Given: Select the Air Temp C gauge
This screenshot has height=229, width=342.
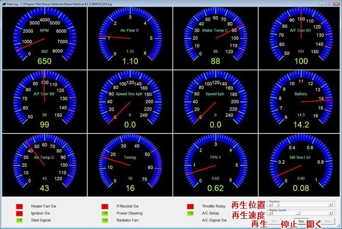Looking at the screenshot, I should pos(44,164).
